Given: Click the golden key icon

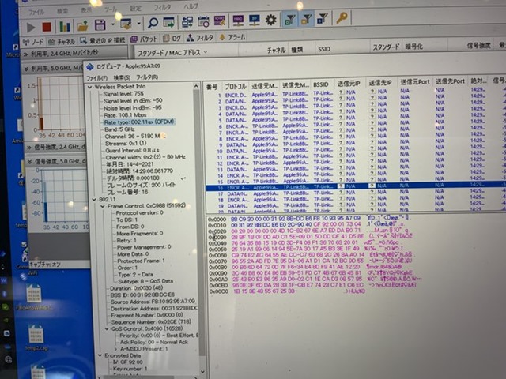Looking at the screenshot, I should (x=342, y=17).
